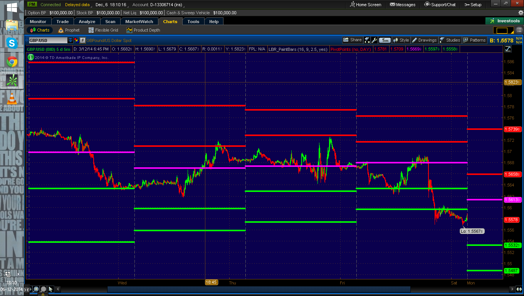Zoom out with the magnifier minus icon
Screen dimensions: 524x296
pyautogui.click(x=43, y=289)
